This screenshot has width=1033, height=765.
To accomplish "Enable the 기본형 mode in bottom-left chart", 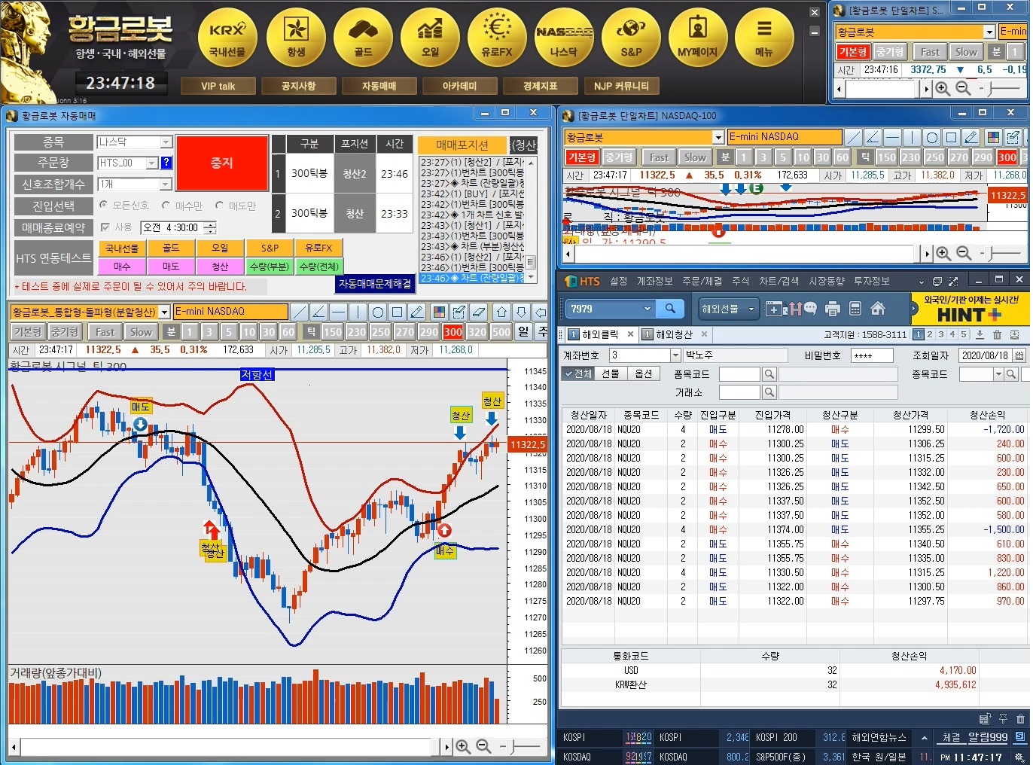I will click(27, 332).
